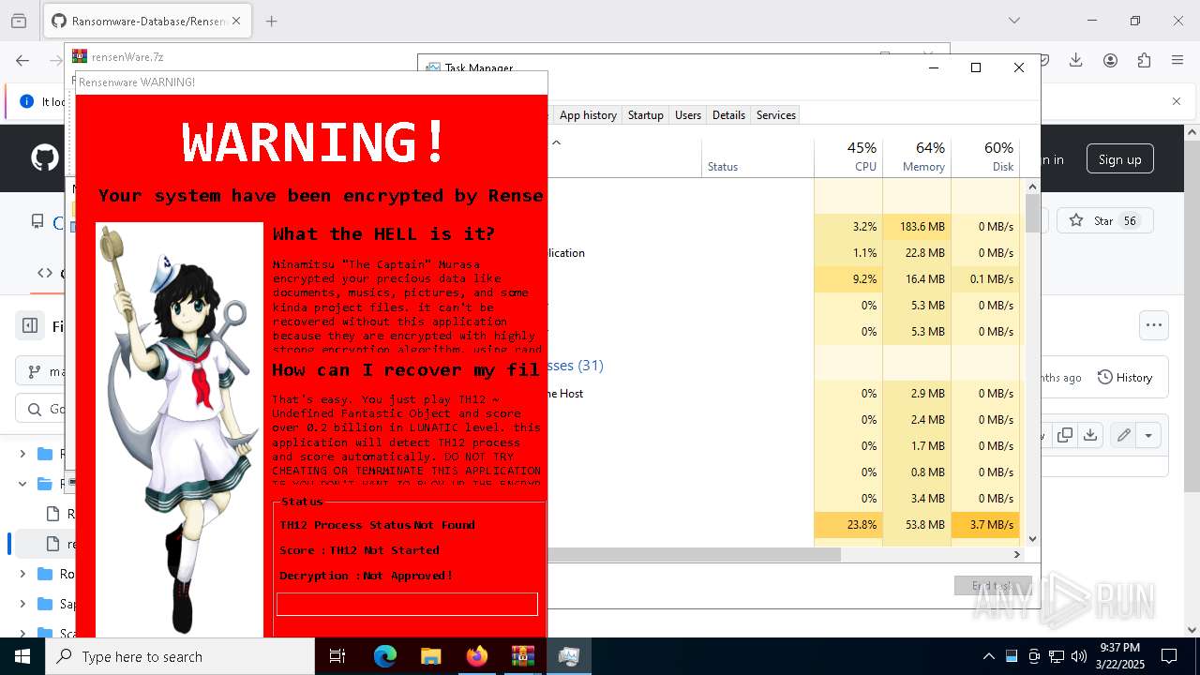
Task: Toggle GitHub file tree side panel
Action: [30, 326]
